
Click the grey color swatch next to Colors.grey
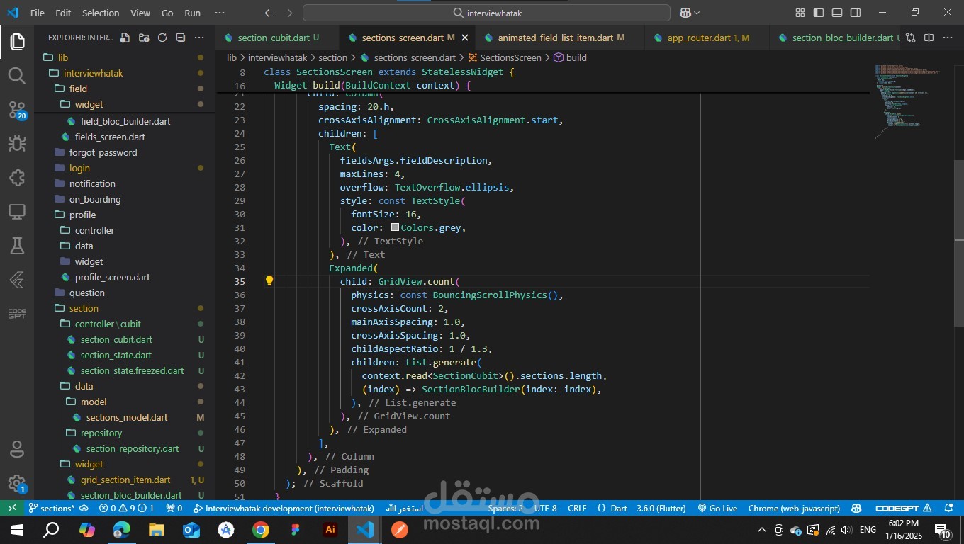[396, 228]
